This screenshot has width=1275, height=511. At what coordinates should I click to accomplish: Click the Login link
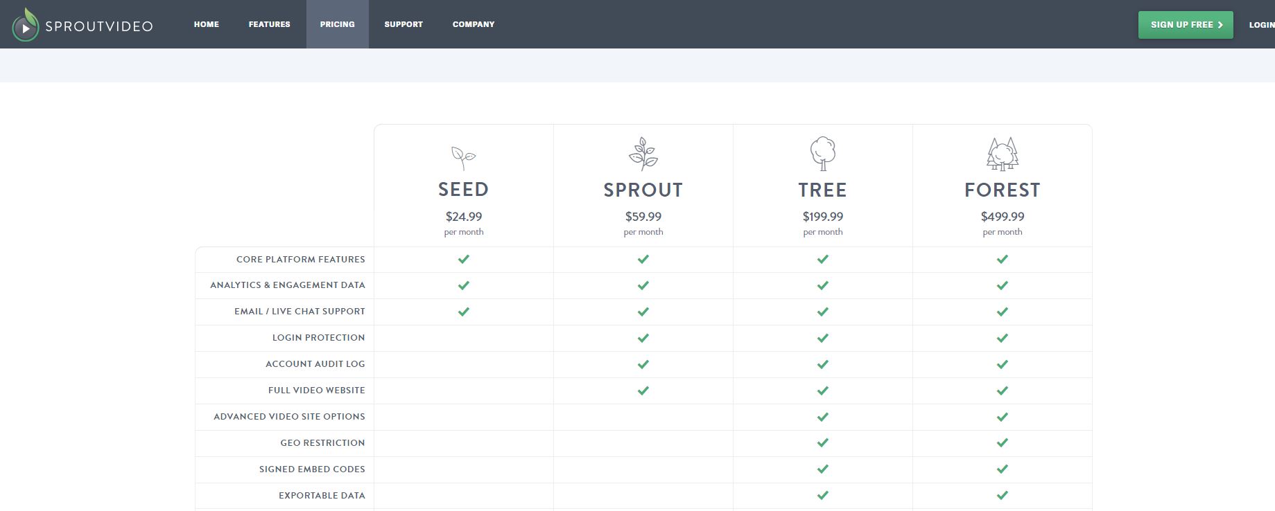pyautogui.click(x=1262, y=25)
